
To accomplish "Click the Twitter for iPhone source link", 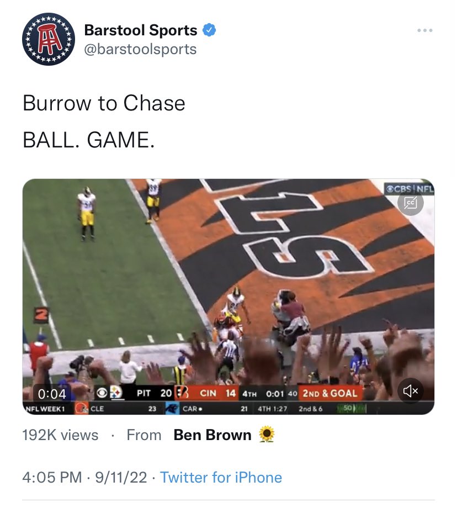I will coord(221,477).
